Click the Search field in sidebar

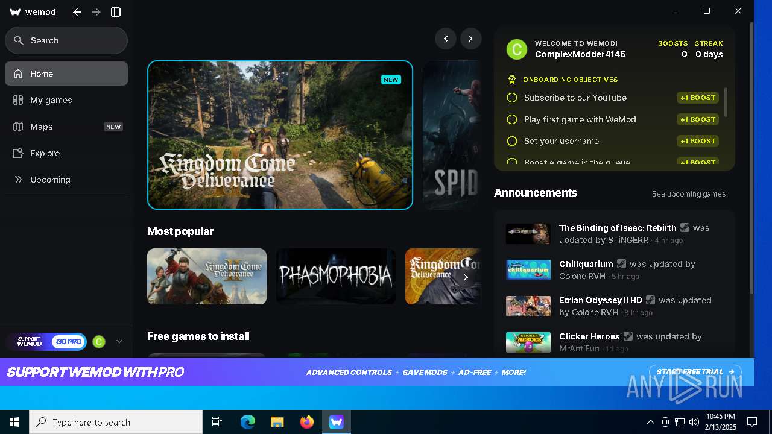point(66,40)
